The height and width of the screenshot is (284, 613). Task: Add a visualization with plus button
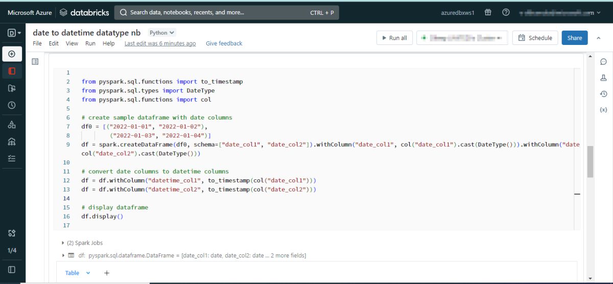coord(107,273)
